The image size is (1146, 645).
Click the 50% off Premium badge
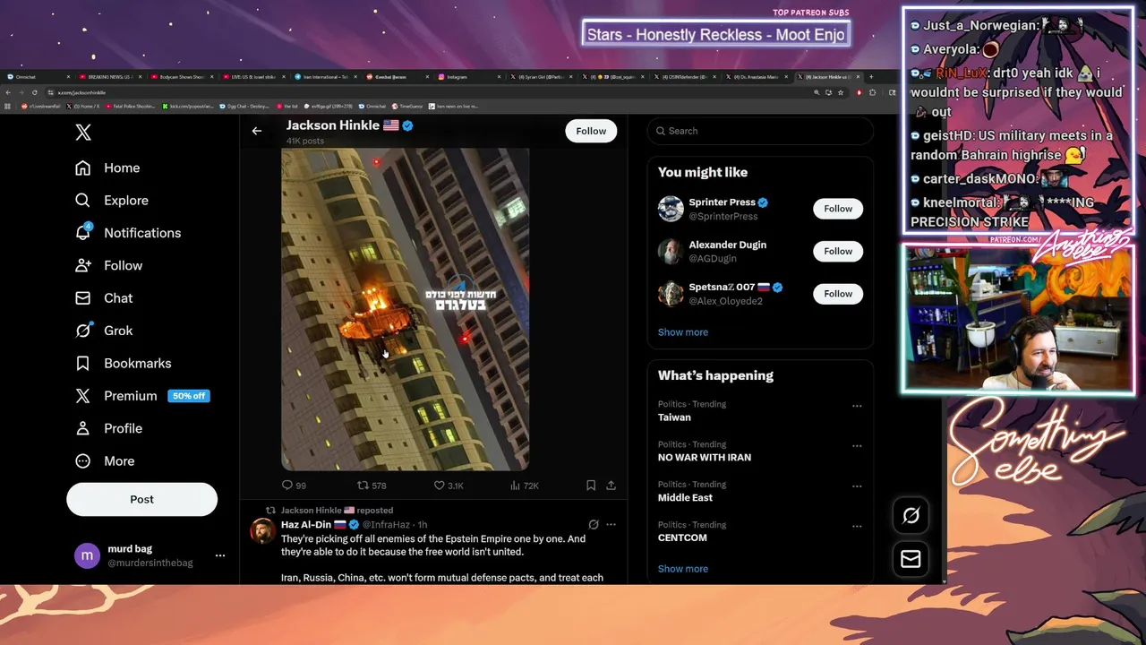pyautogui.click(x=189, y=396)
